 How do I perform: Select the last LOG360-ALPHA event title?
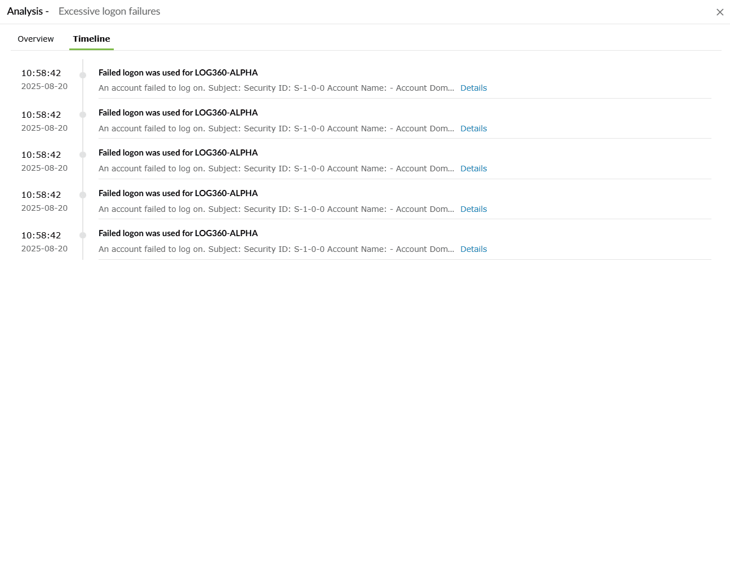[x=178, y=233]
